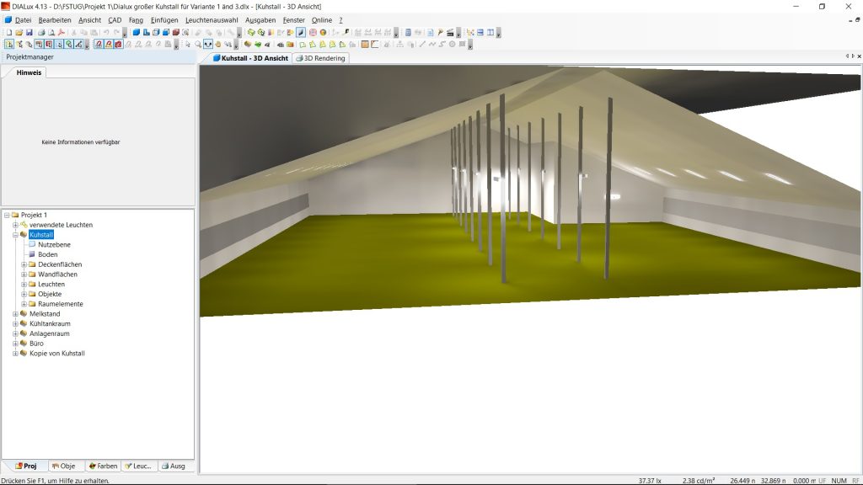Click the Print icon in toolbar
This screenshot has height=485, width=863.
(41, 33)
